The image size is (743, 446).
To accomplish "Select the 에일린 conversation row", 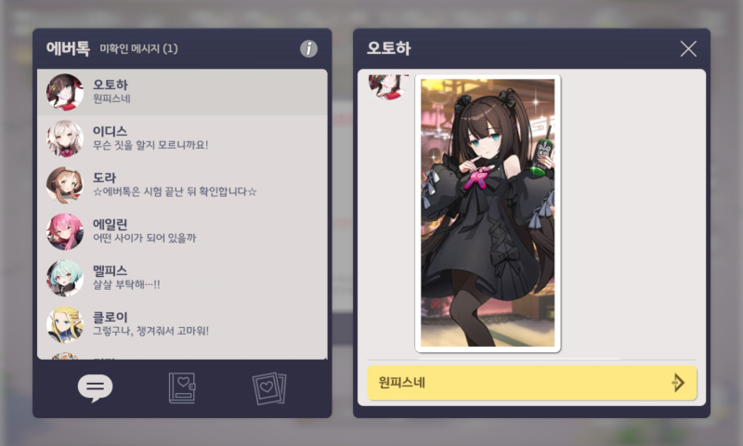I will 182,231.
